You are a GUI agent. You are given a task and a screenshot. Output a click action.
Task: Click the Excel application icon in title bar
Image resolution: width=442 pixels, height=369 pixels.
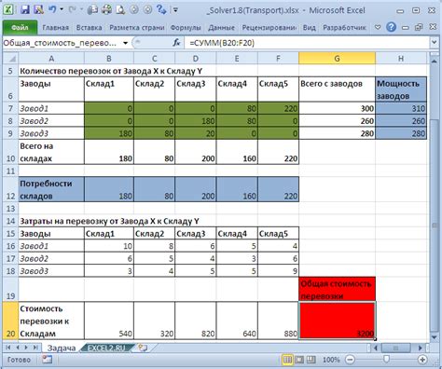[x=8, y=10]
